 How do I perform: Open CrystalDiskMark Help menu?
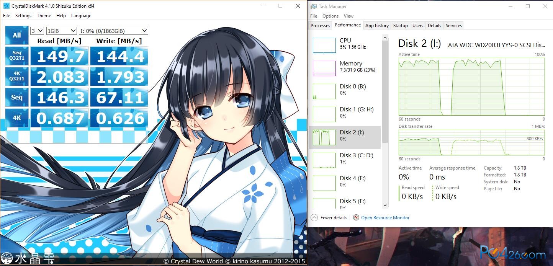(x=61, y=16)
